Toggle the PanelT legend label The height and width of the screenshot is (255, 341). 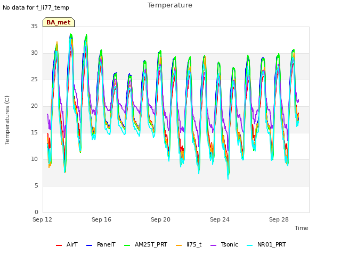(x=106, y=244)
